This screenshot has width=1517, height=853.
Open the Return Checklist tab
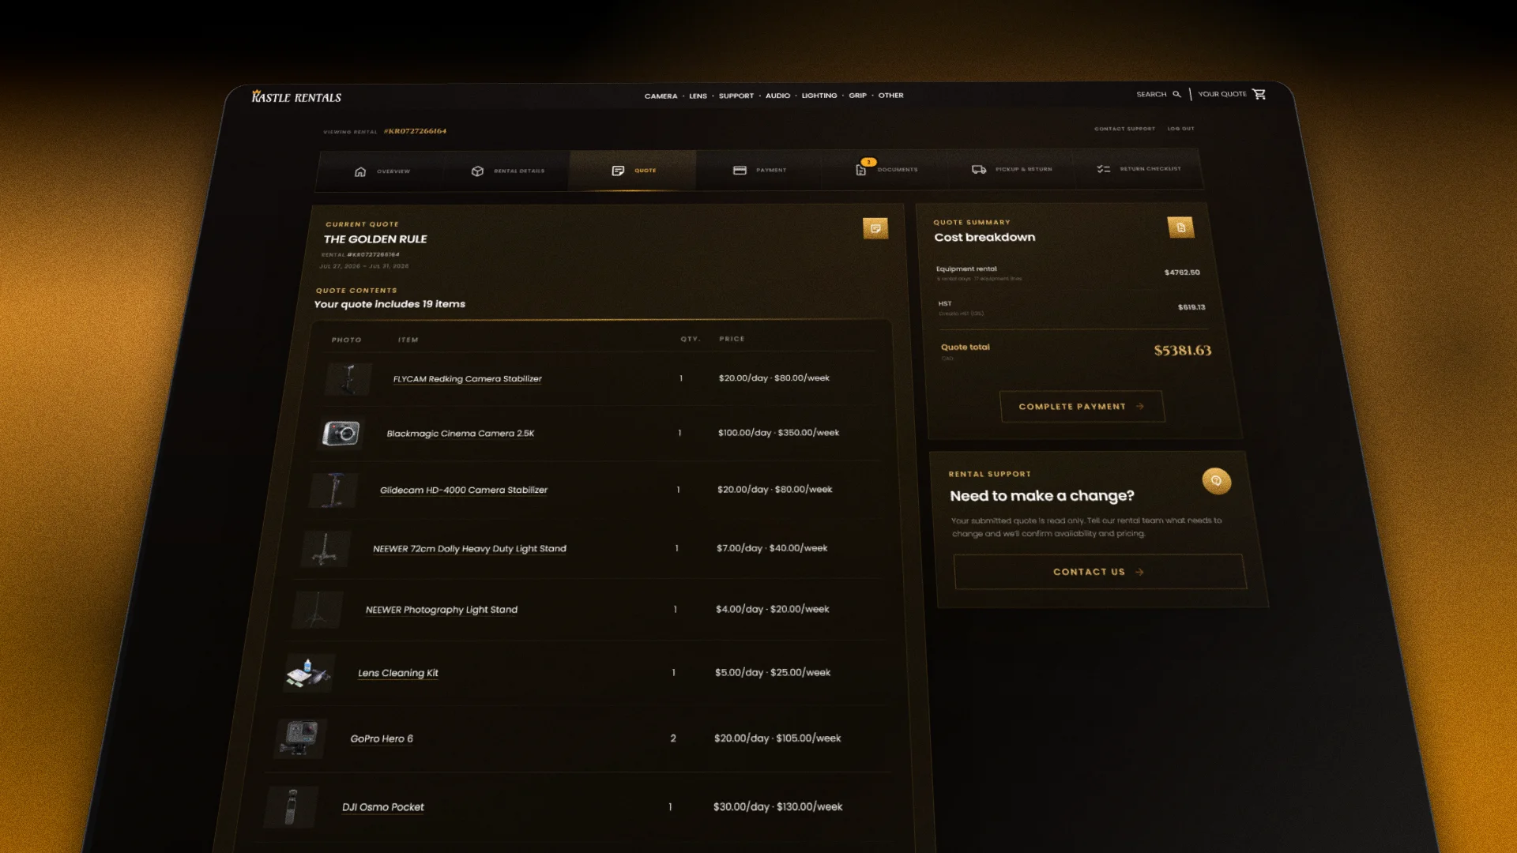(x=1139, y=169)
